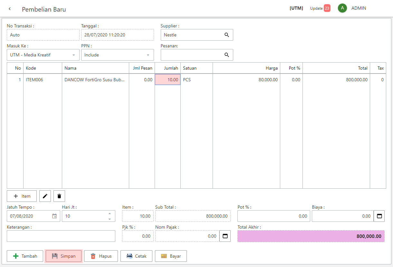Click the Cetak print button

[x=136, y=256]
